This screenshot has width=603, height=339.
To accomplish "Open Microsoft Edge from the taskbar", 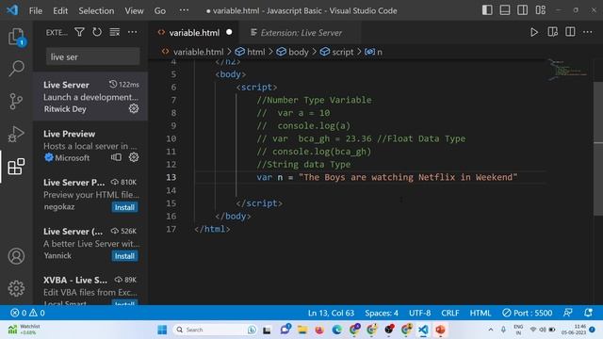I will [x=337, y=330].
